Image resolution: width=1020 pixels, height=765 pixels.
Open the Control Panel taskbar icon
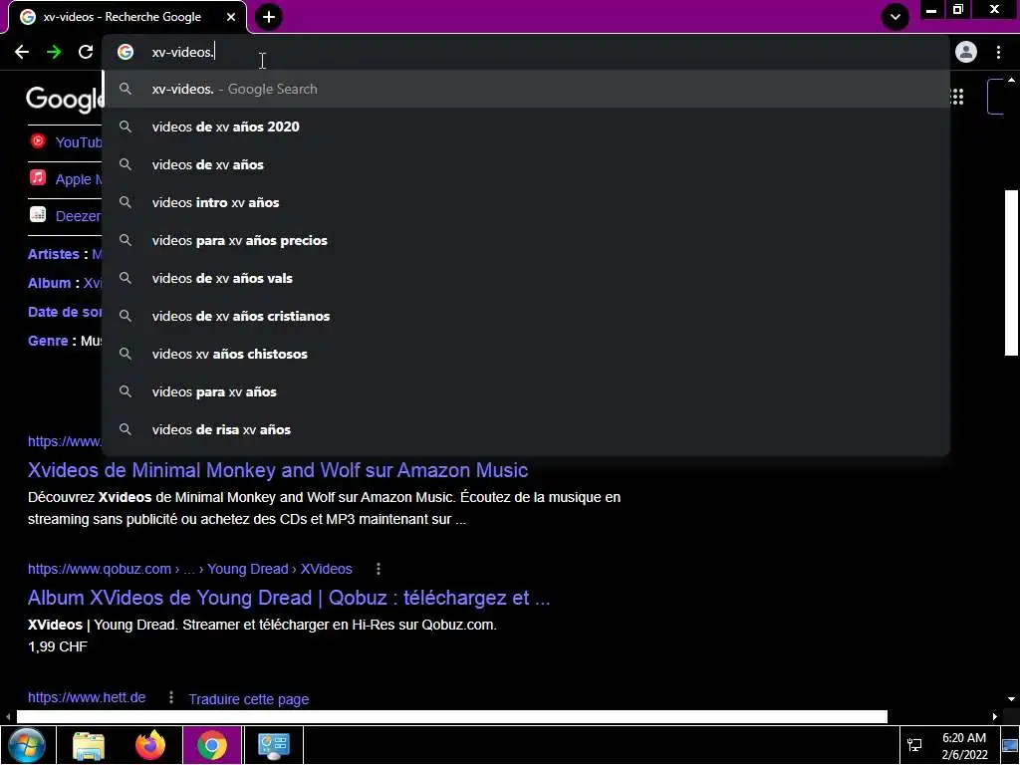click(x=274, y=745)
